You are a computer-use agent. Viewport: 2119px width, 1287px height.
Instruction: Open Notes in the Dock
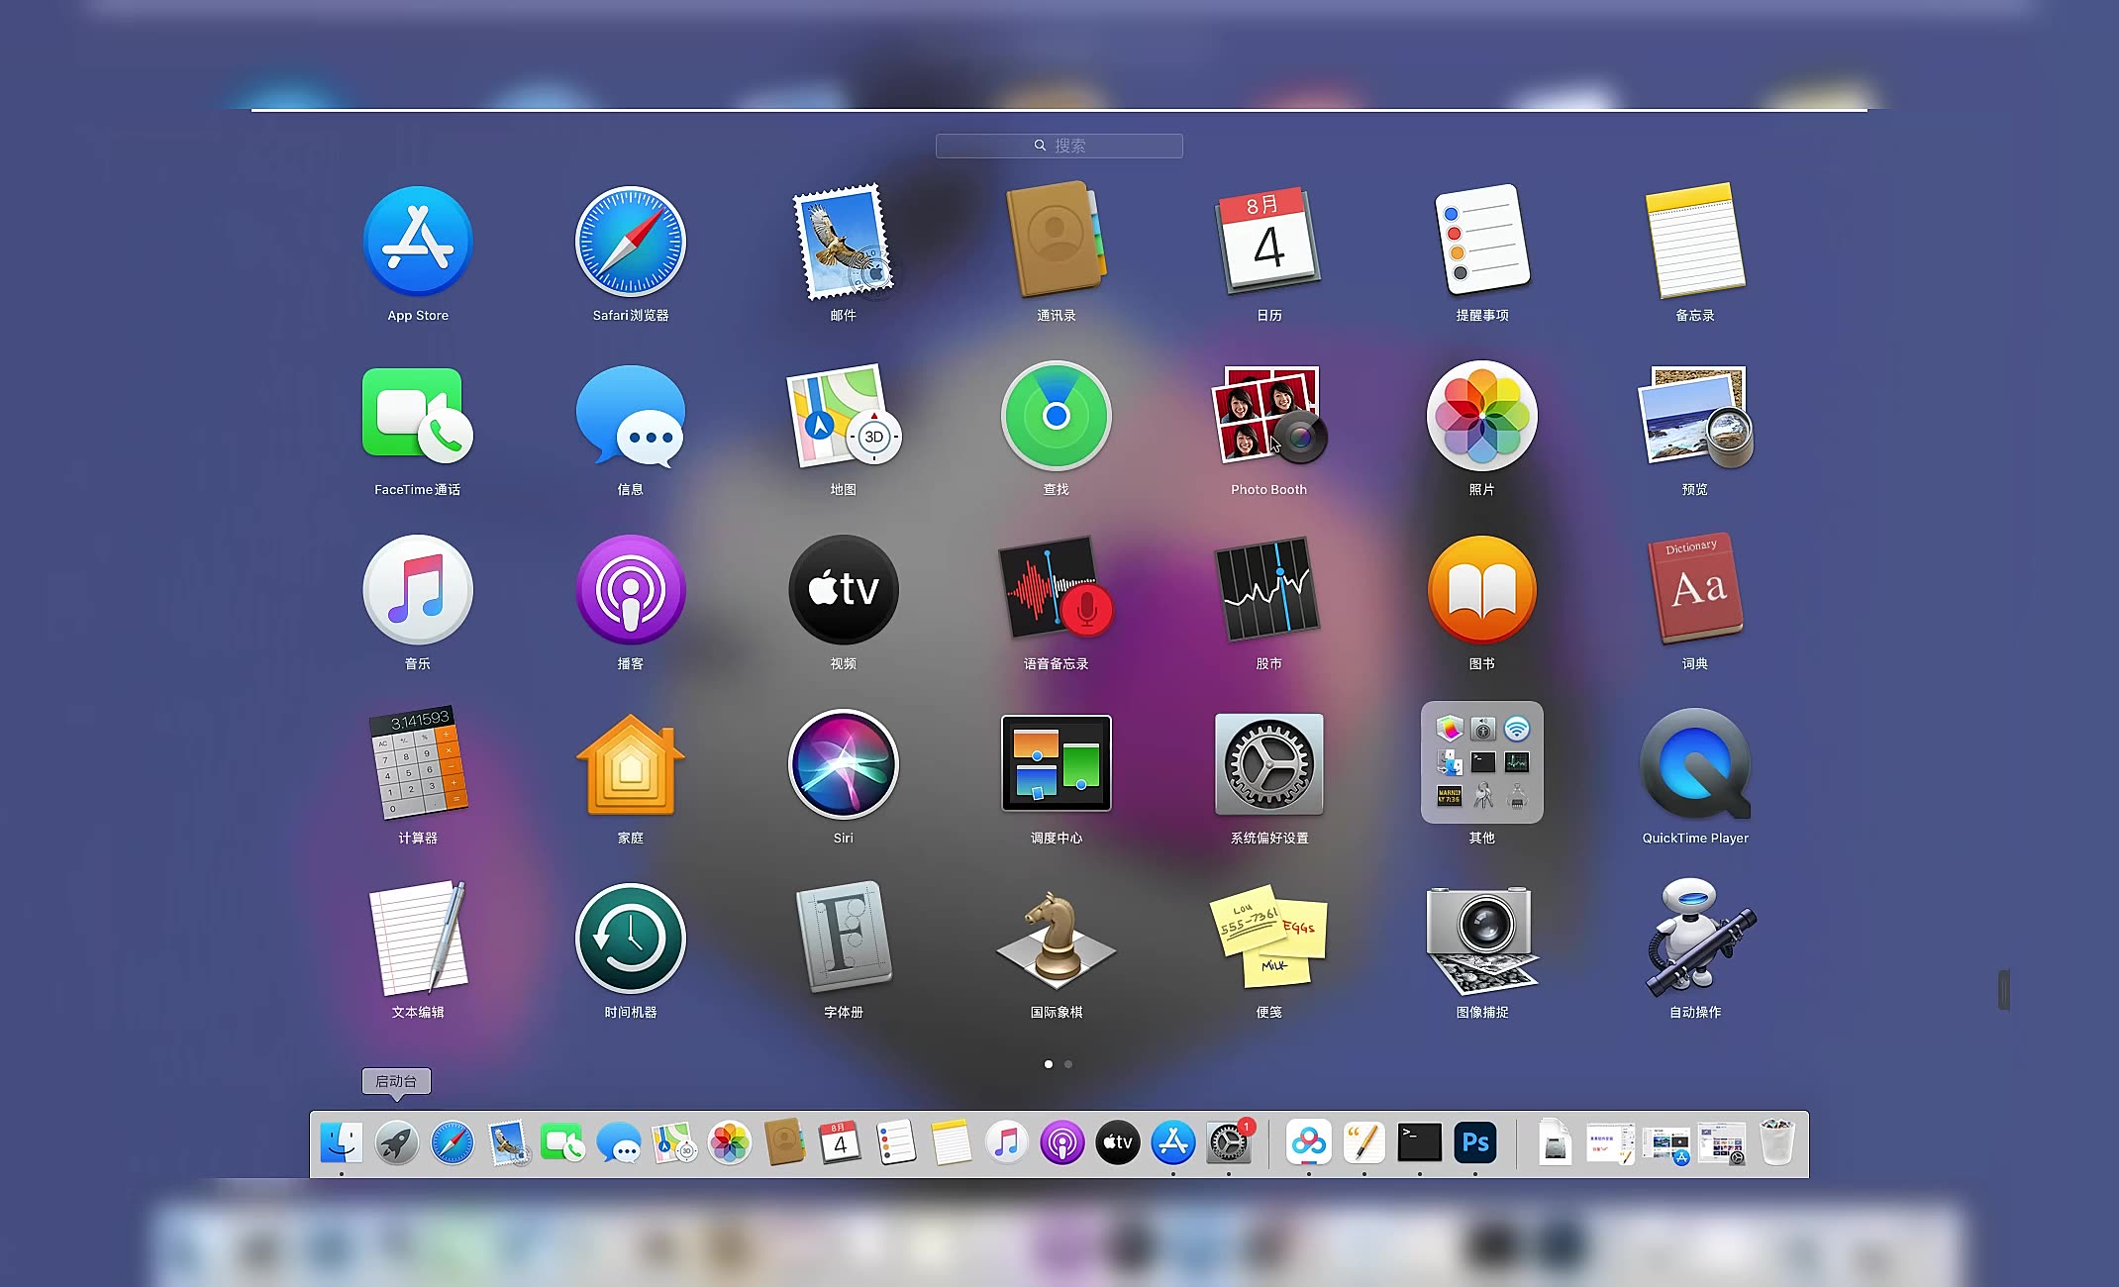952,1142
